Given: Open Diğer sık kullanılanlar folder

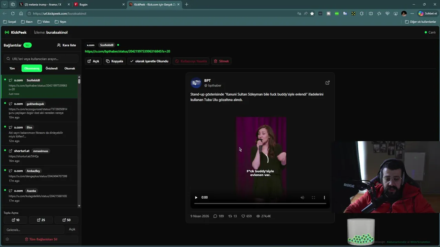Looking at the screenshot, I should point(420,22).
